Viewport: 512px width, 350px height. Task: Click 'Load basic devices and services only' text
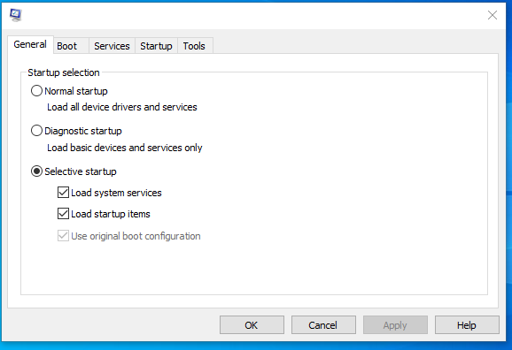pos(125,148)
